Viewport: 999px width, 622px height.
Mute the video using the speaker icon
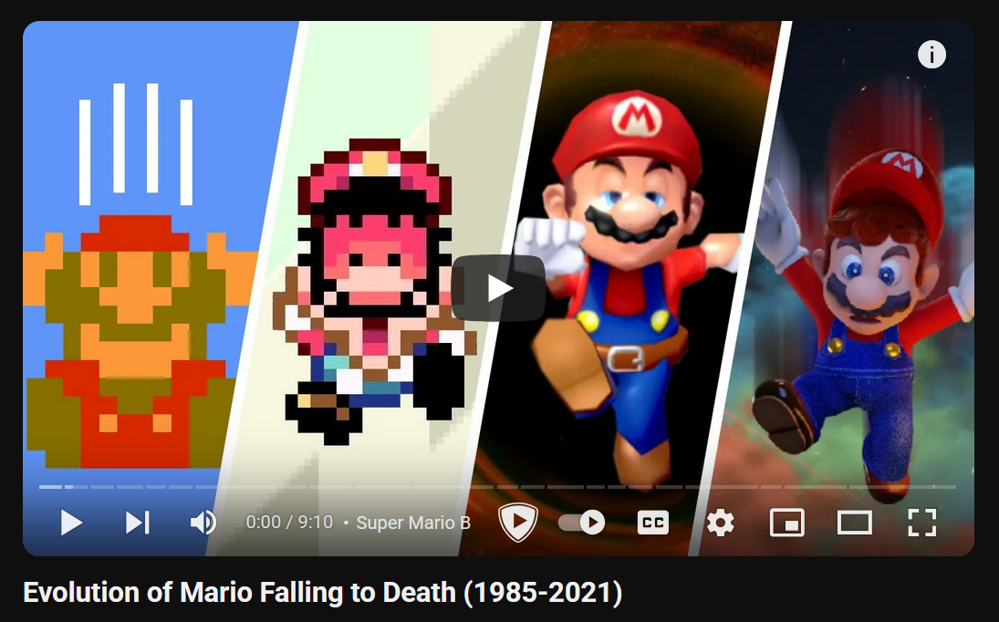pyautogui.click(x=203, y=523)
